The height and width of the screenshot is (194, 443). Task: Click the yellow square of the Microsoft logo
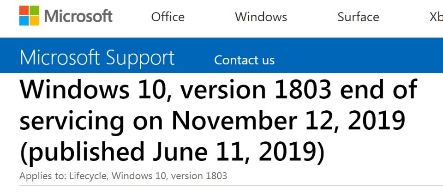tap(35, 21)
